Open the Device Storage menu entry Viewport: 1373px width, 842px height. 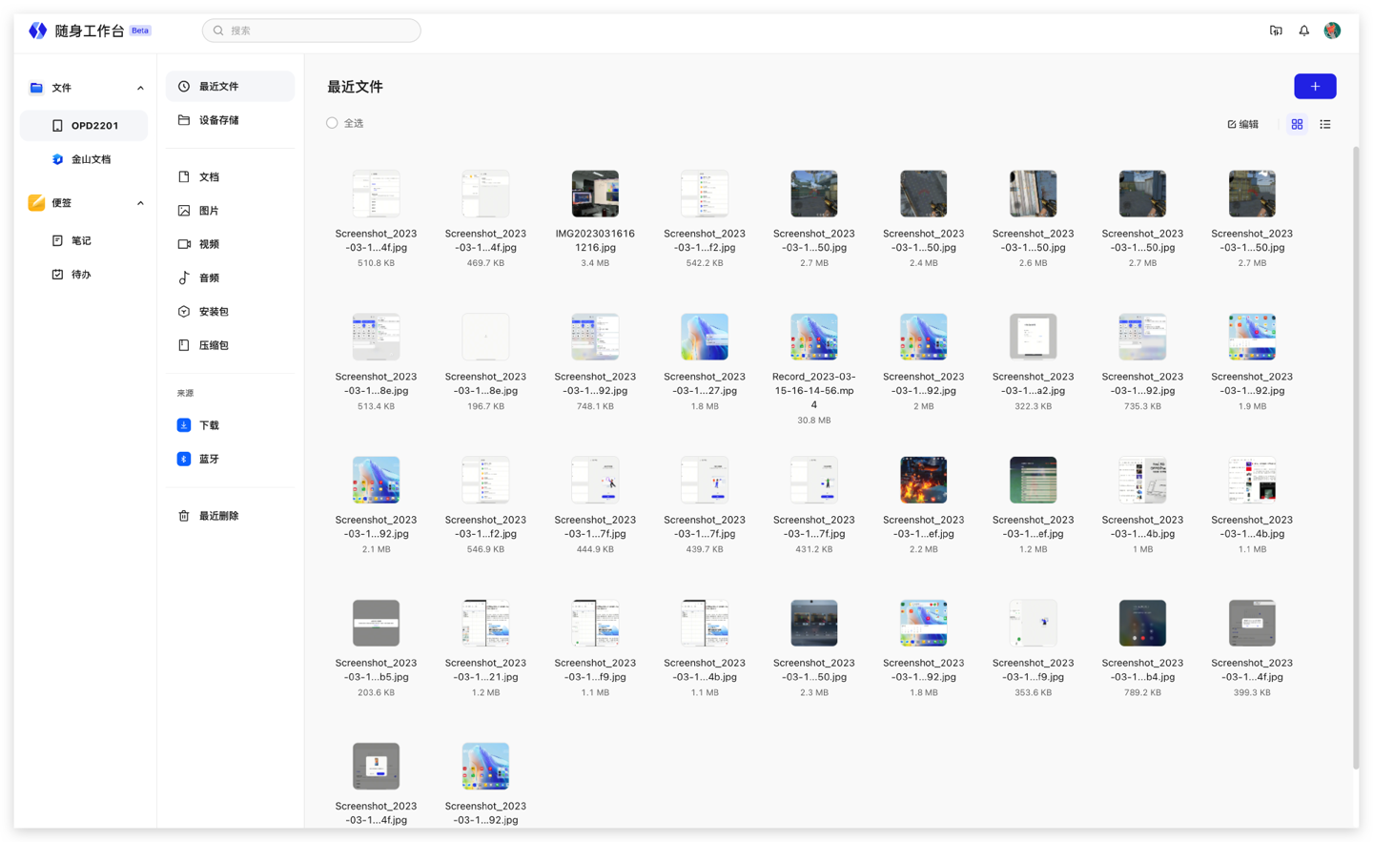pyautogui.click(x=218, y=120)
